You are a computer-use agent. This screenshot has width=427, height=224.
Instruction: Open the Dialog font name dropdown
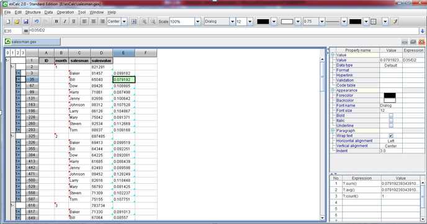coord(232,22)
